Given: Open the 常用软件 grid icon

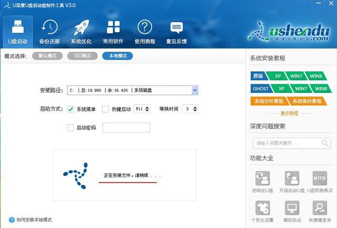Looking at the screenshot, I should coord(113,31).
